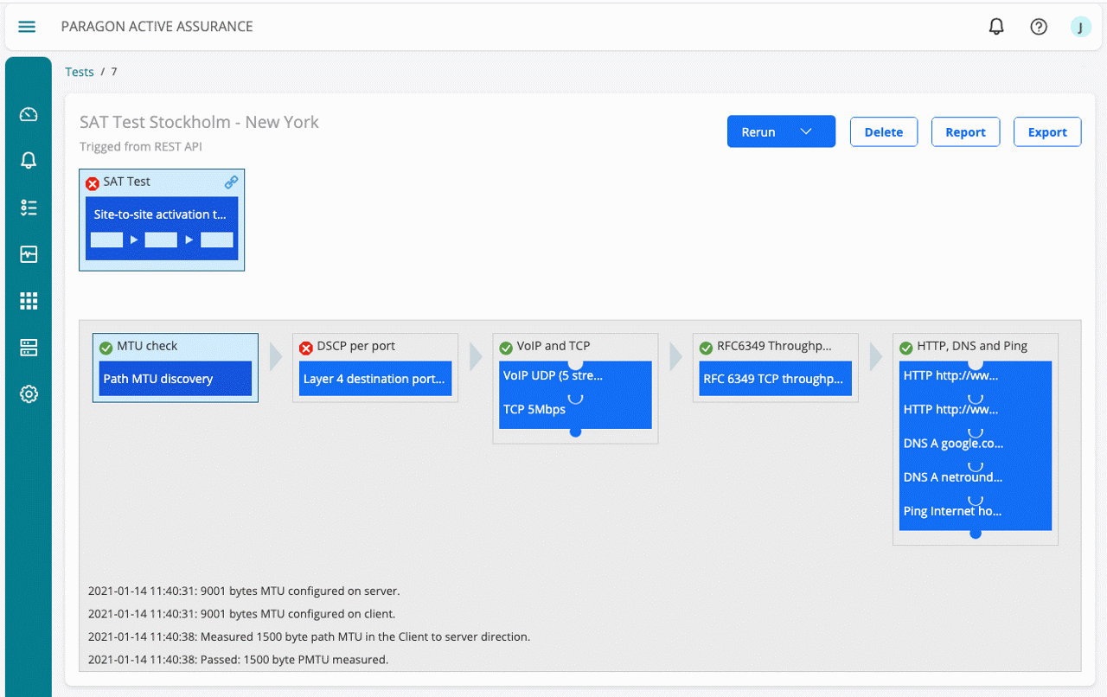Viewport: 1107px width, 697px height.
Task: Open the navigation menu with the hamburger icon
Action: (x=27, y=26)
